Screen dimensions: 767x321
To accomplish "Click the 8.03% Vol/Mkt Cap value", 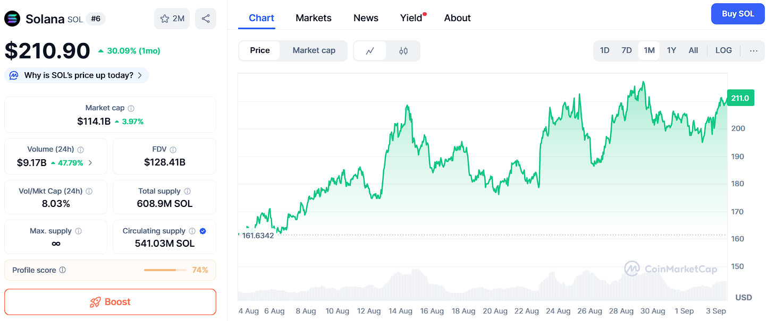I will click(56, 204).
